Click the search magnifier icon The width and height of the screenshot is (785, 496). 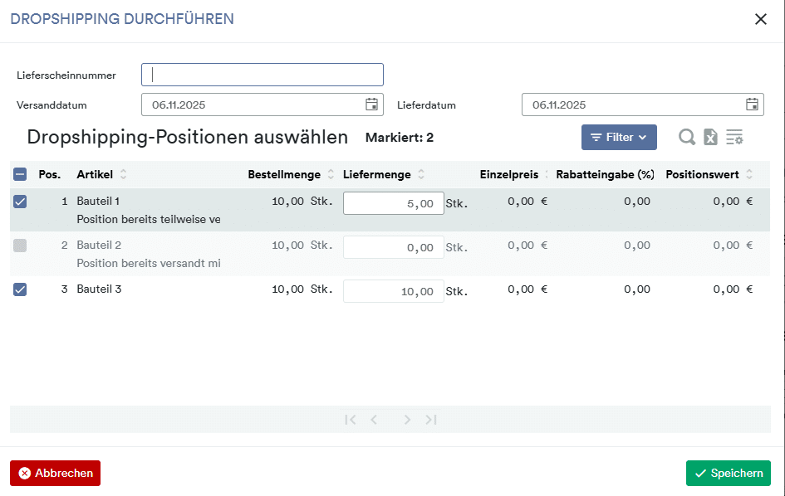(x=687, y=138)
